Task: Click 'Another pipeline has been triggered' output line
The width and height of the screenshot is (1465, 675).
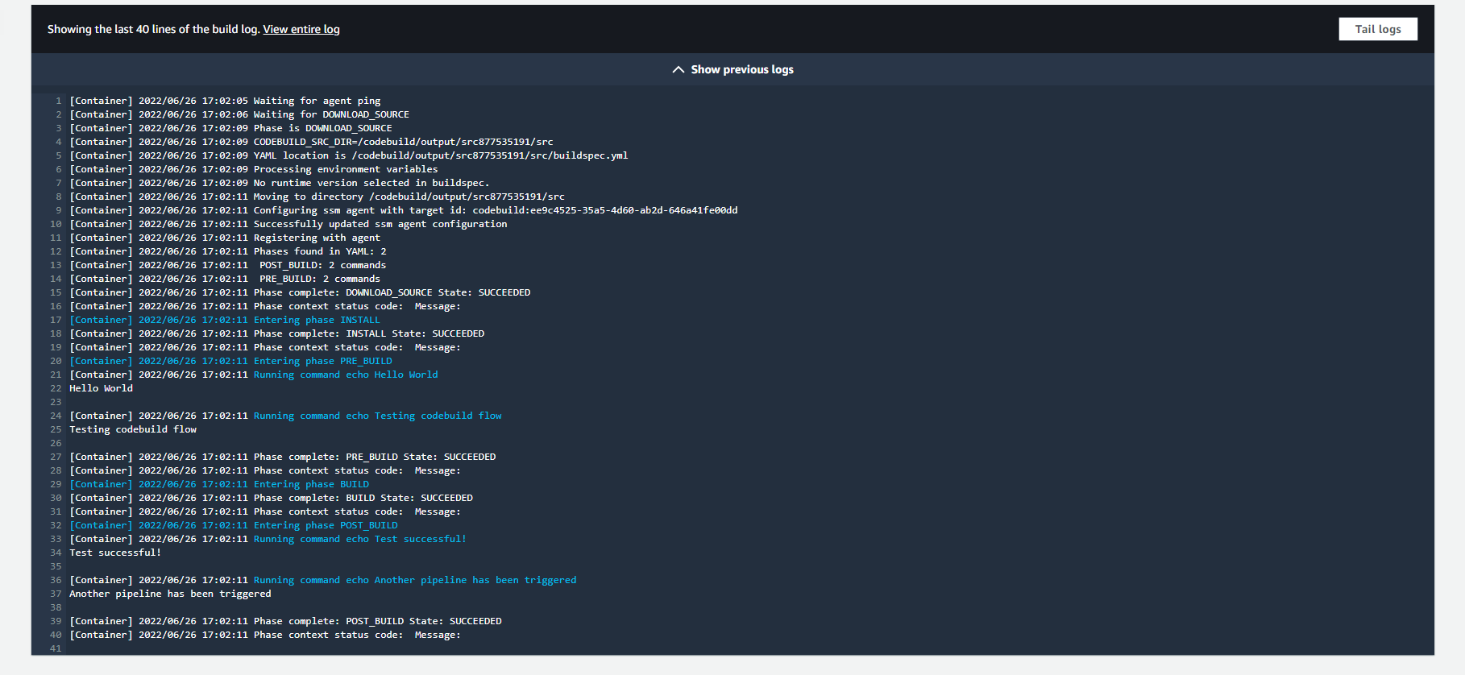Action: [170, 594]
